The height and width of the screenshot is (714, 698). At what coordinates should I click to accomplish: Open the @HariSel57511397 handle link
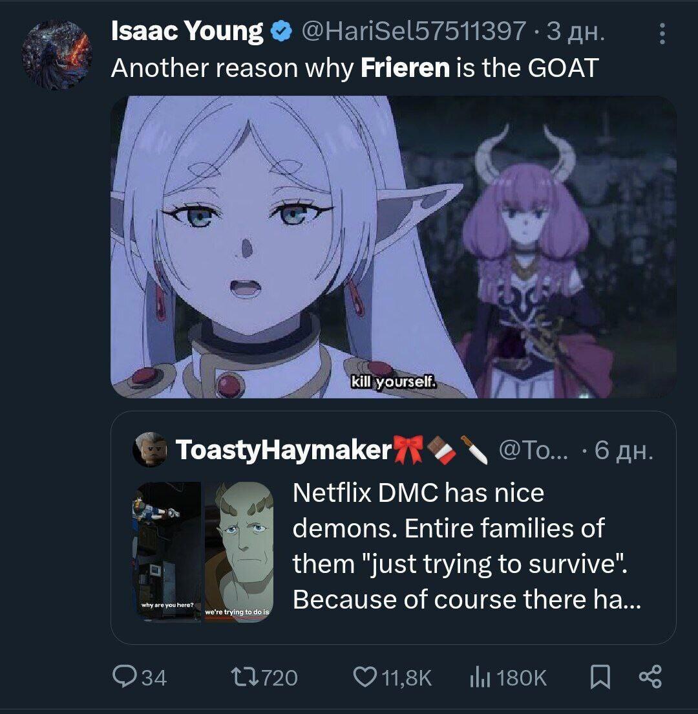413,32
